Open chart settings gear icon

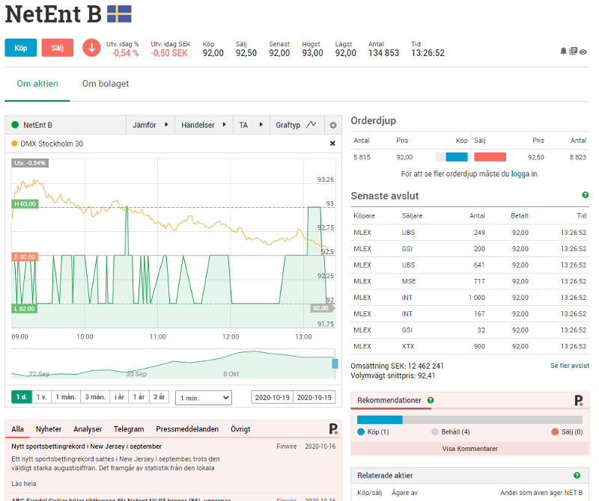(x=333, y=125)
